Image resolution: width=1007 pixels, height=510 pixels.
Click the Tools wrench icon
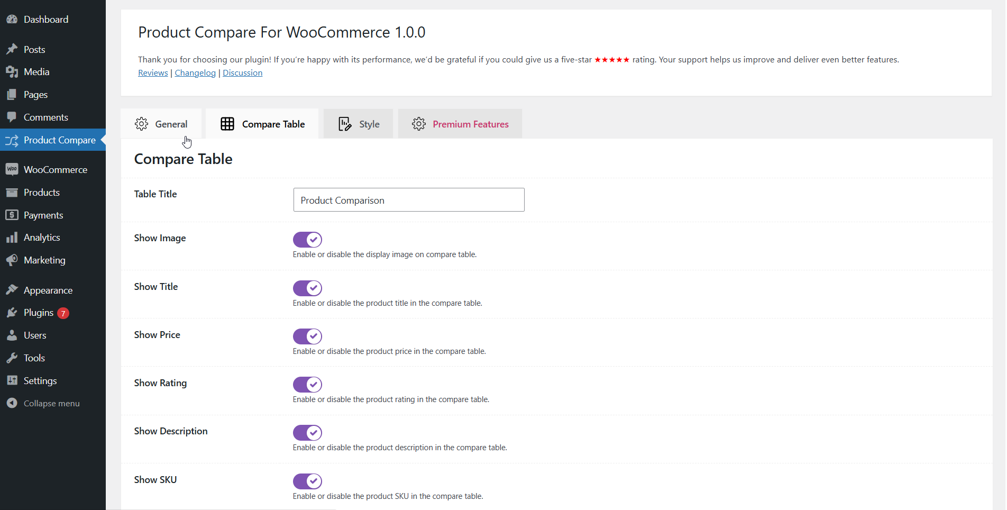(12, 358)
